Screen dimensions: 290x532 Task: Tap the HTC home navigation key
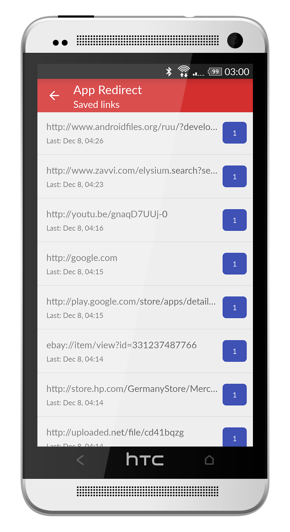click(209, 460)
